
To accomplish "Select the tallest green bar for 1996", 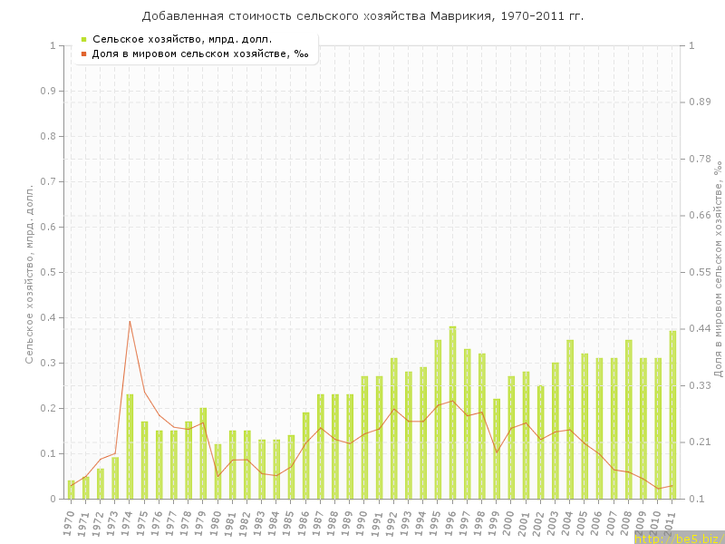I will click(x=452, y=413).
